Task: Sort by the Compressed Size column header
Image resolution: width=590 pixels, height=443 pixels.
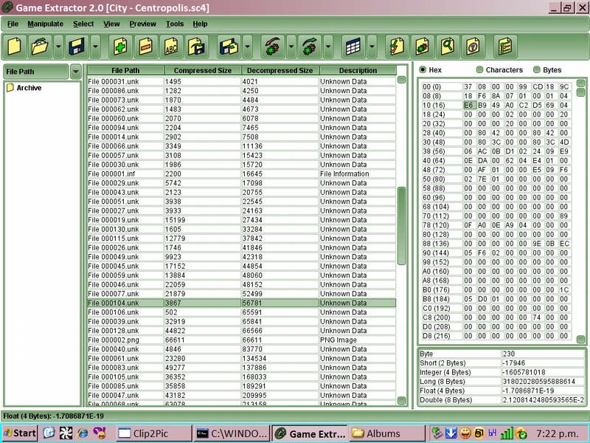Action: (203, 70)
